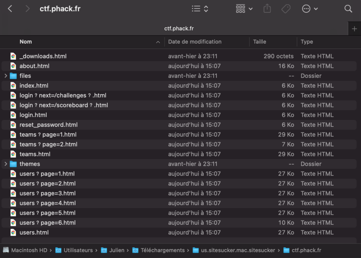Viewport: 361px width, 258px height.
Task: Select the login.html file icon
Action: [x=13, y=115]
